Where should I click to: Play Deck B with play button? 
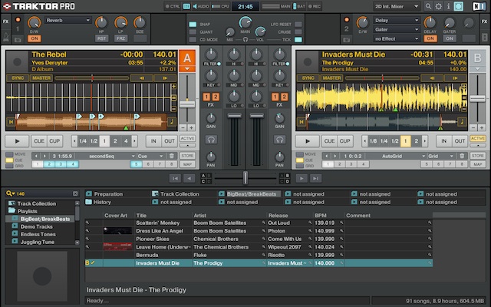308,141
